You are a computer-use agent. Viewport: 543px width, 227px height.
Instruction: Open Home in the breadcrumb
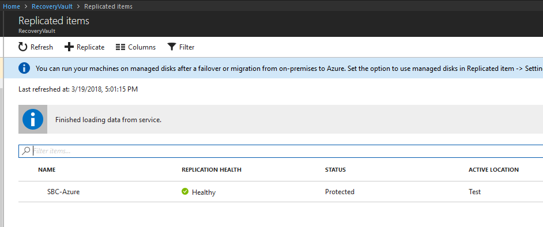11,6
